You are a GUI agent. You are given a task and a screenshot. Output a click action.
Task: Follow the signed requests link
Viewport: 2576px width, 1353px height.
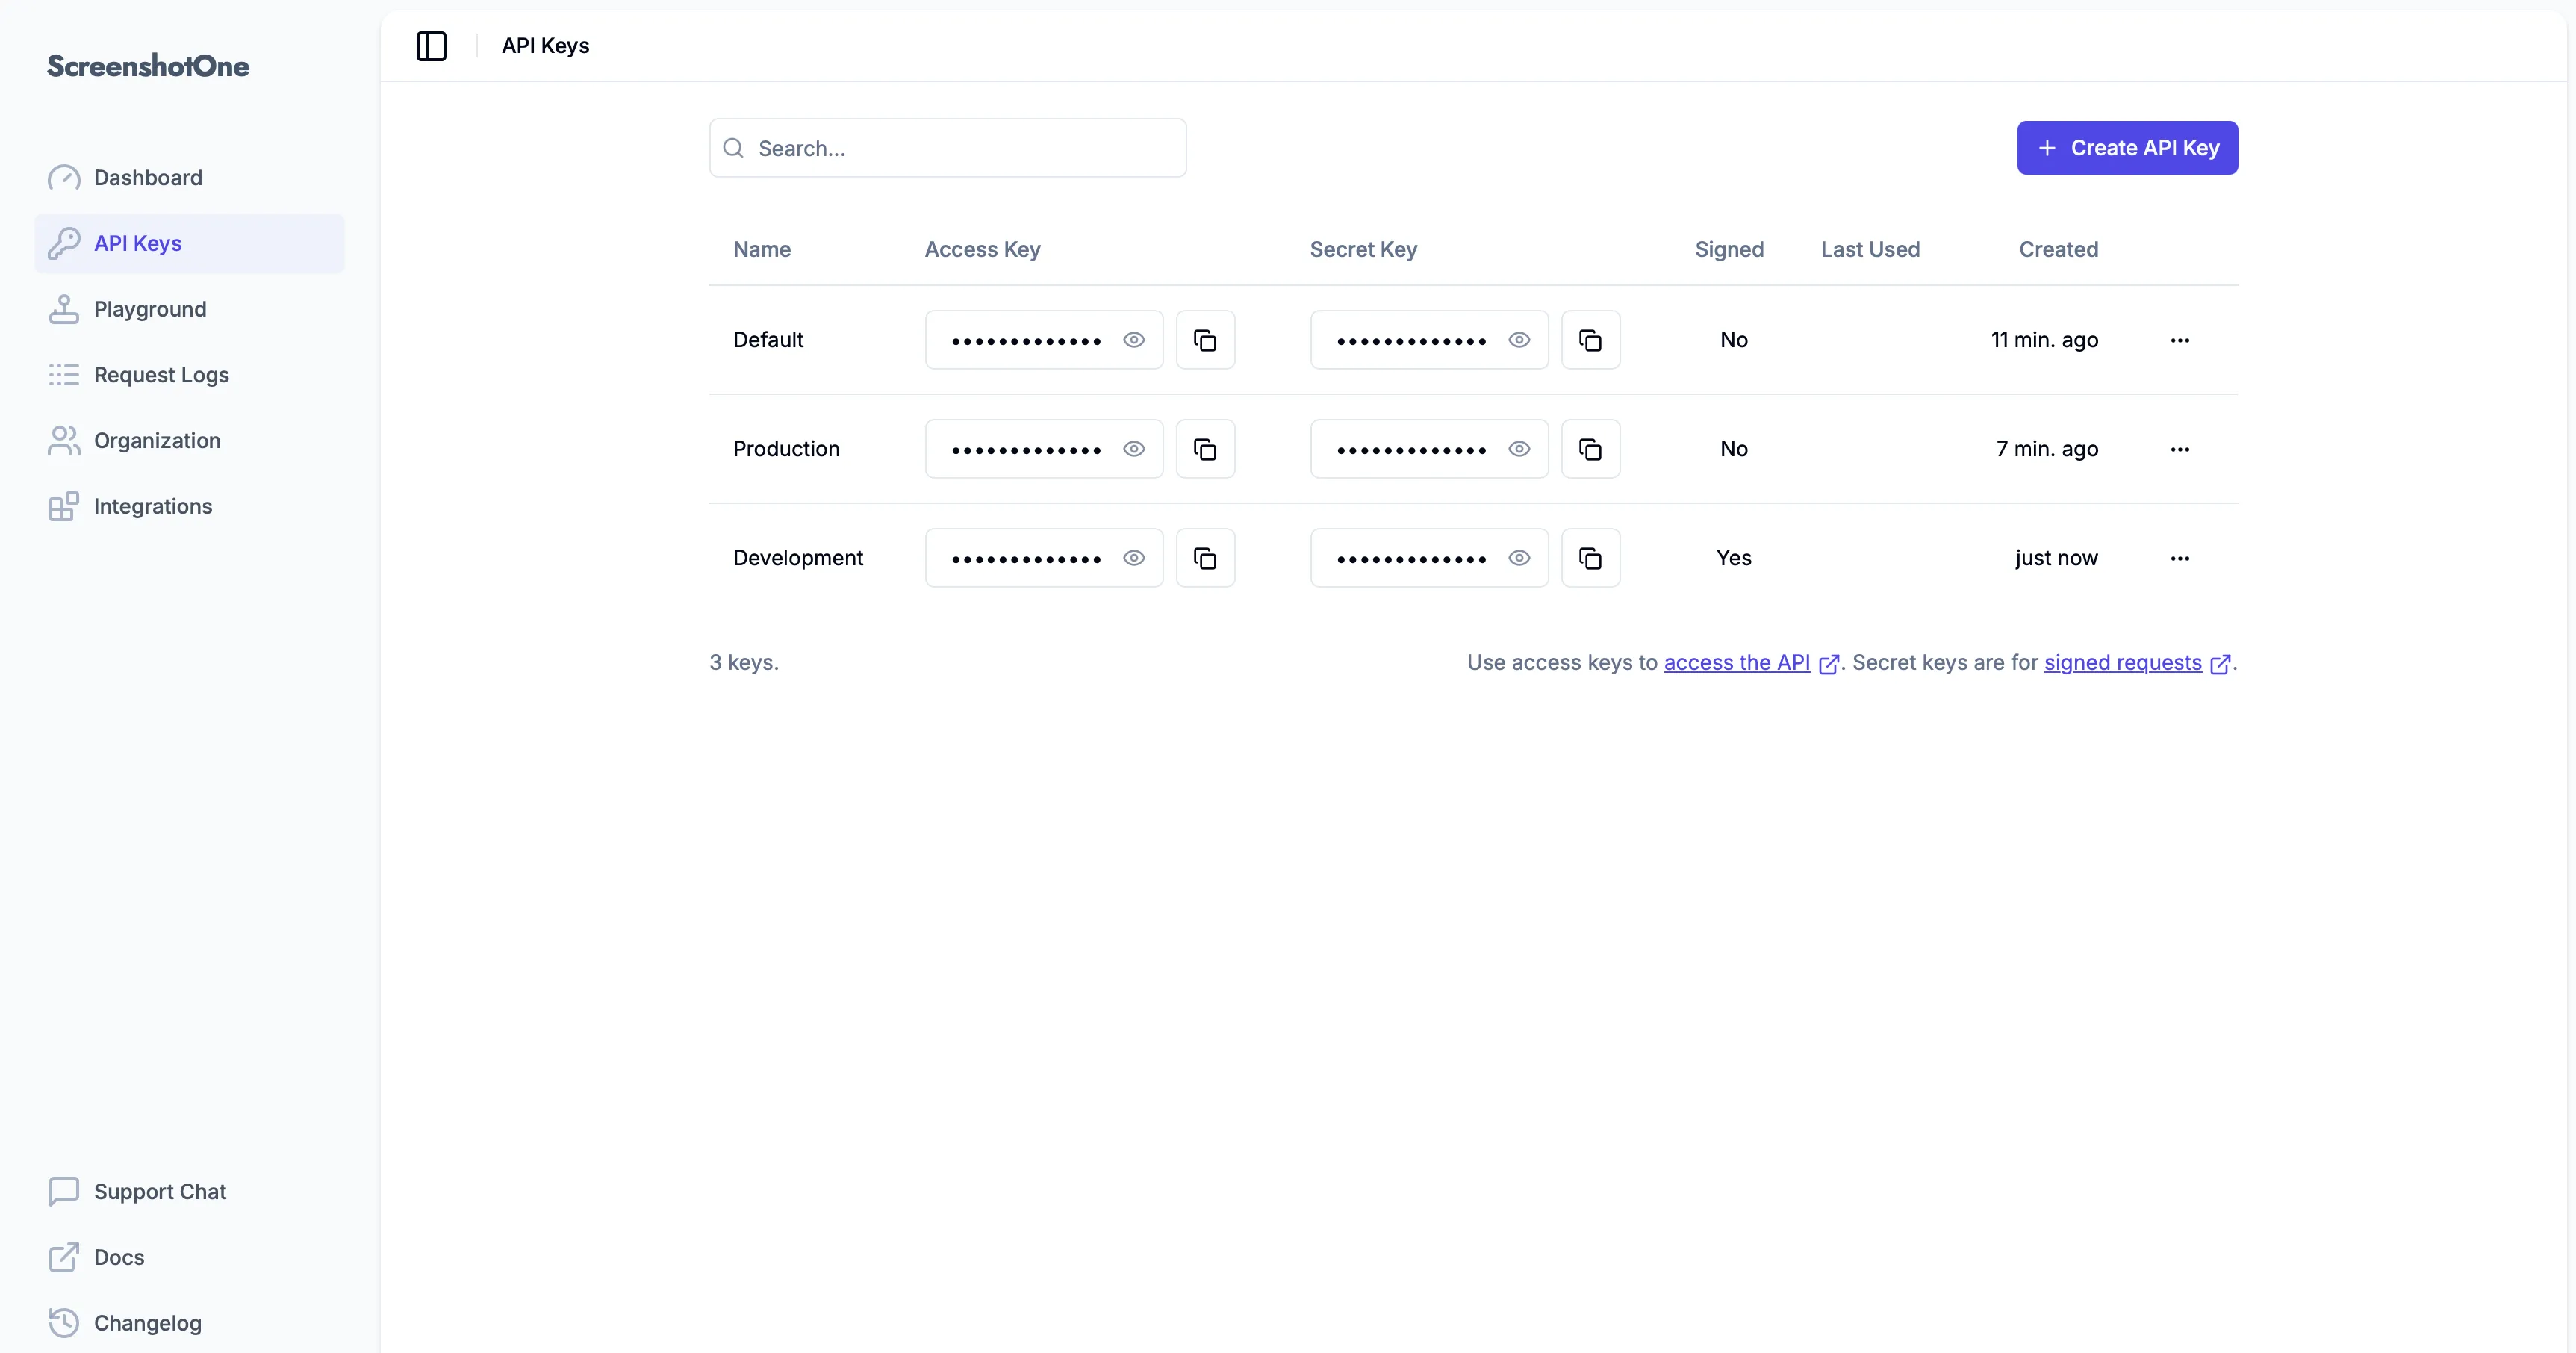pos(2122,662)
